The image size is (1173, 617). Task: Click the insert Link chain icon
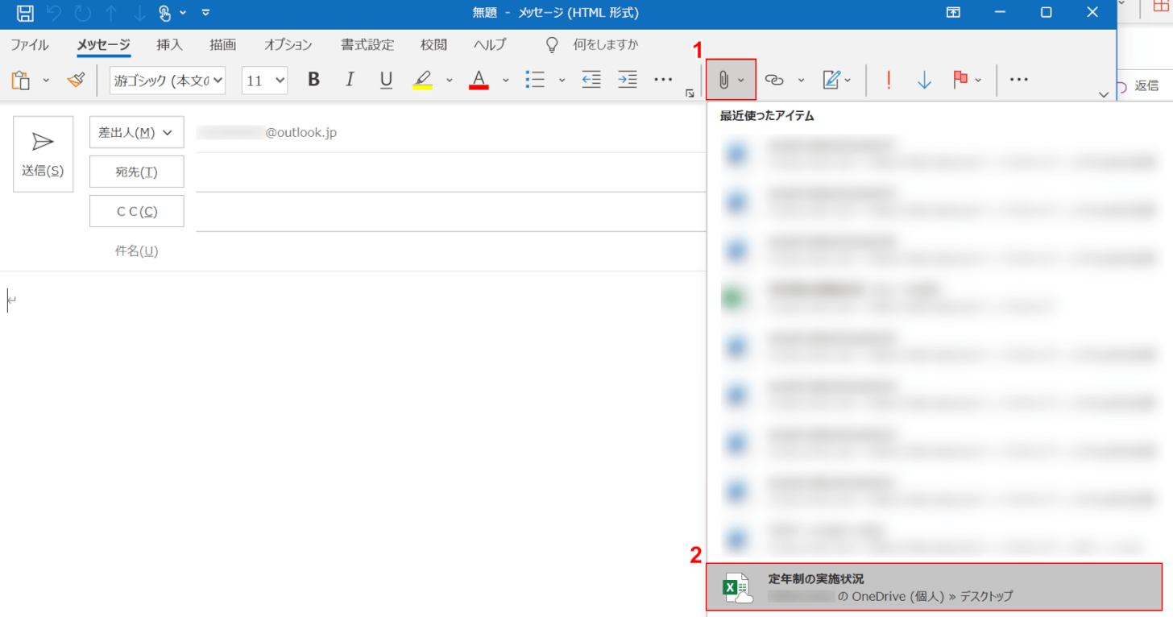point(774,80)
